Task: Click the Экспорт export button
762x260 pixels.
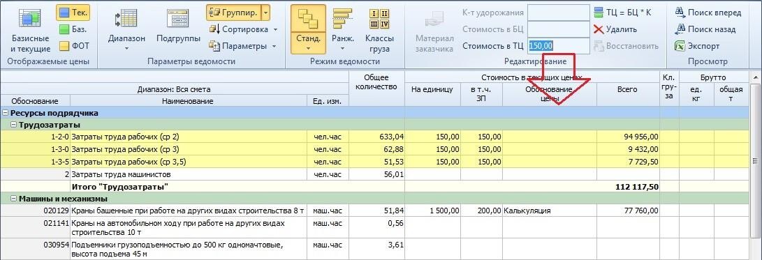Action: click(x=697, y=47)
